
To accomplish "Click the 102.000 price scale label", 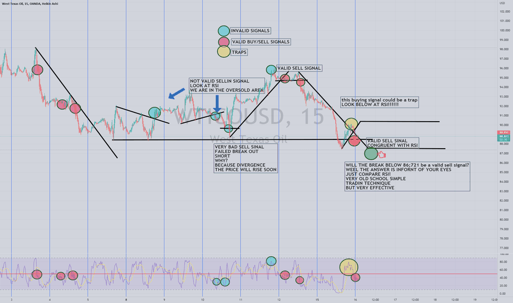I will [x=504, y=12].
